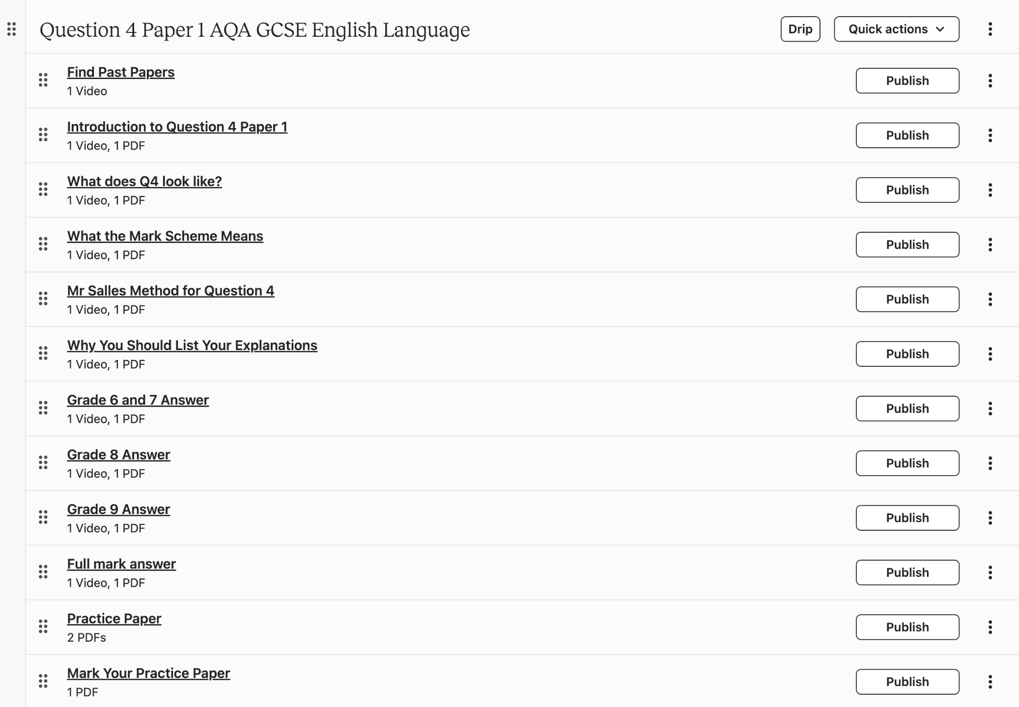The width and height of the screenshot is (1019, 707).
Task: Publish the Grade 6 and 7 Answer lesson
Action: click(x=907, y=408)
